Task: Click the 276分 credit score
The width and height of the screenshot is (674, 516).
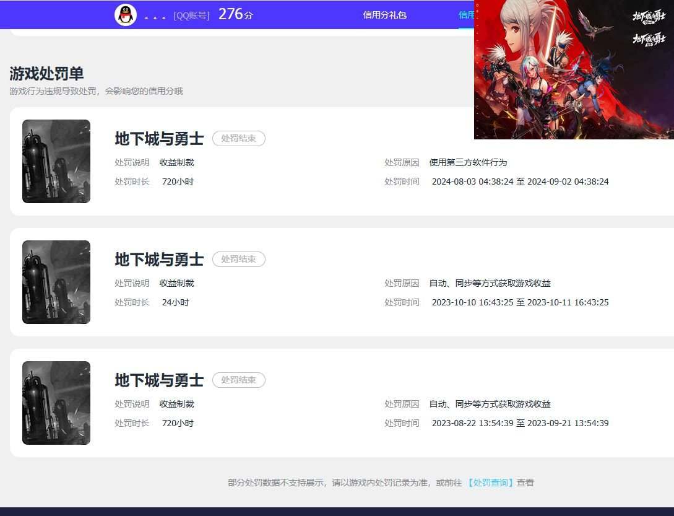Action: 236,14
